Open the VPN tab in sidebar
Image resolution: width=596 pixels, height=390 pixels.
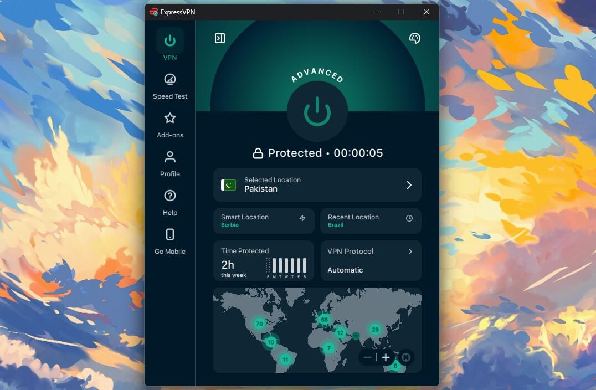[170, 45]
